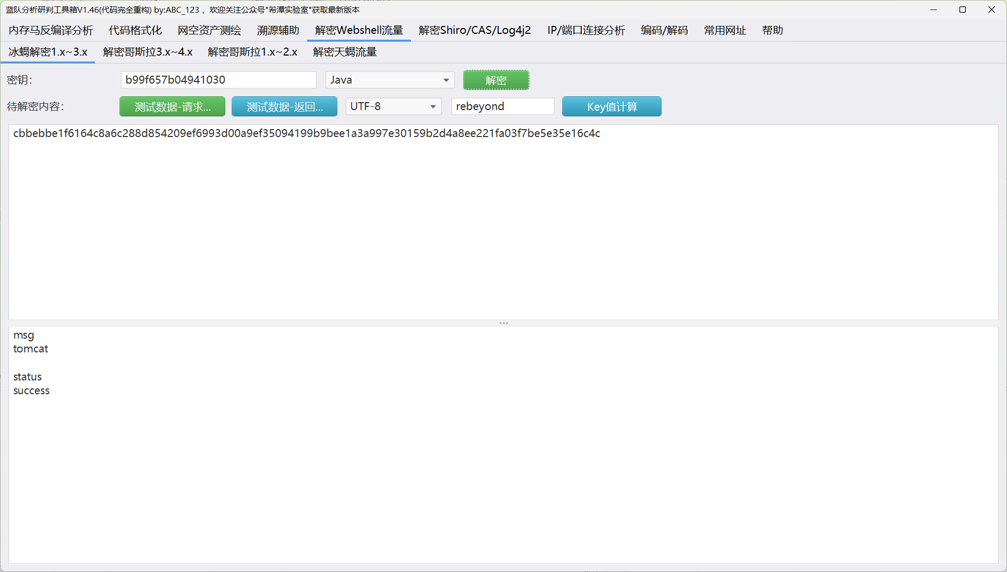Open the 网空资产测绘 menu
The width and height of the screenshot is (1007, 572).
[x=209, y=30]
